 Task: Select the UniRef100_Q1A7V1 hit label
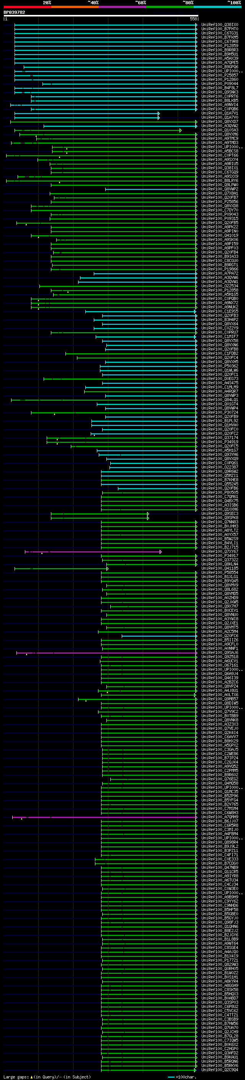[220, 113]
